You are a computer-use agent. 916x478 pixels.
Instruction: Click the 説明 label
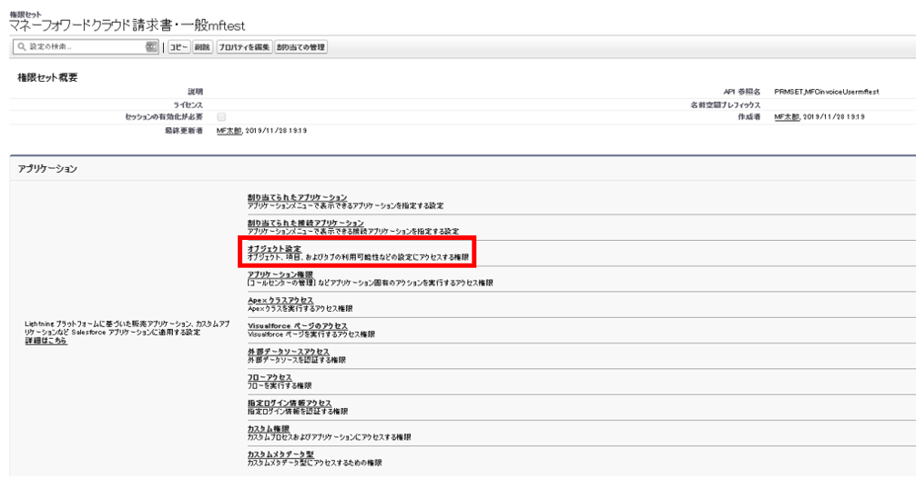click(x=195, y=92)
